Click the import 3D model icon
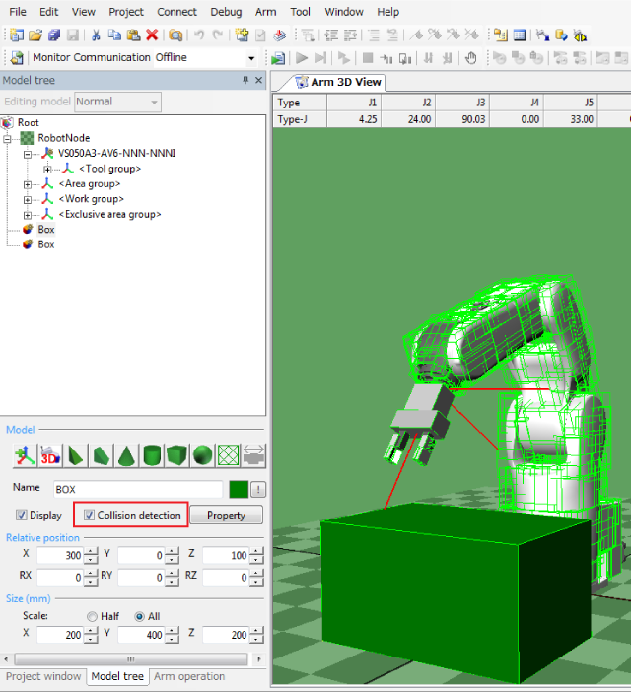Viewport: 631px width, 692px height. tap(49, 455)
